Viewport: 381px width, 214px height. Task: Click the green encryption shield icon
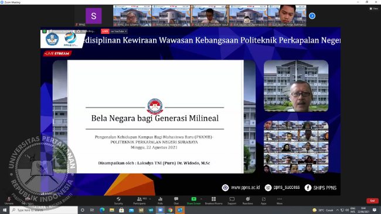(45, 31)
